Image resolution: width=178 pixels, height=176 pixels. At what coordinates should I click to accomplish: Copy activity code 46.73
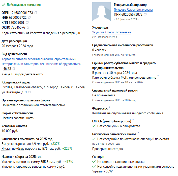click(14, 69)
